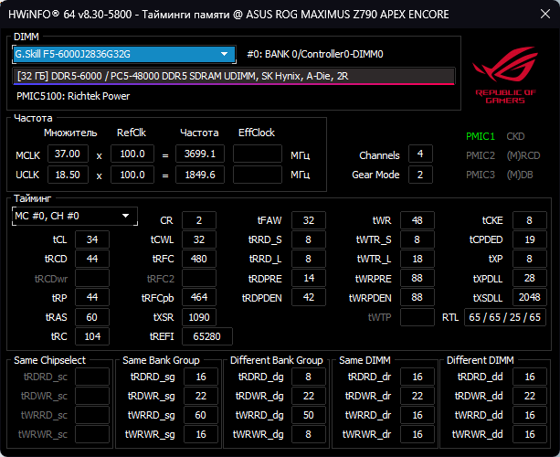
Task: Click the tWRPRE value 88
Action: pyautogui.click(x=417, y=278)
